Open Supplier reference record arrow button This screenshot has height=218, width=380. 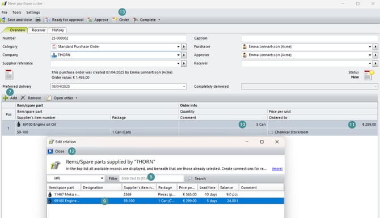(184, 63)
